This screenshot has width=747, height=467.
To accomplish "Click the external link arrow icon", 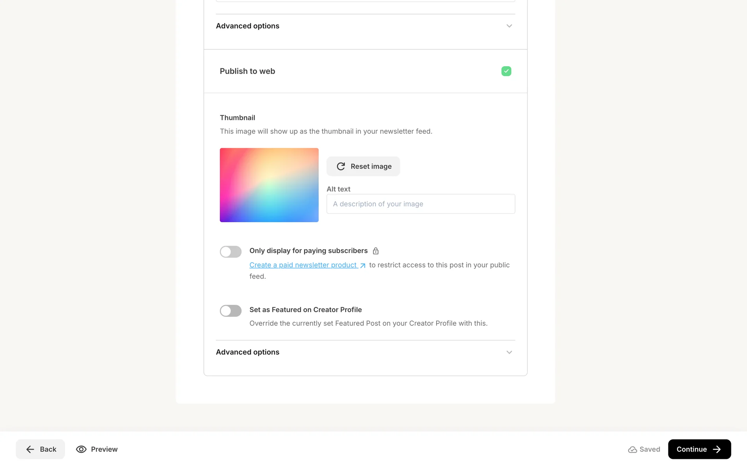I will 363,265.
